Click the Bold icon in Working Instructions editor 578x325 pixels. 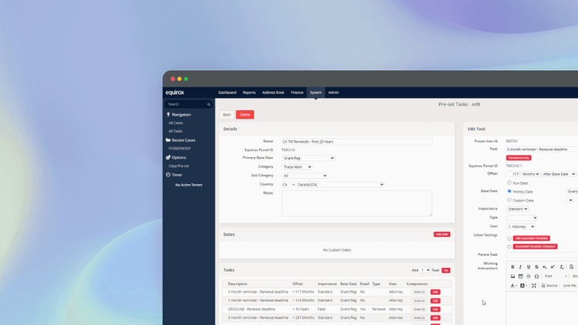tap(512, 266)
